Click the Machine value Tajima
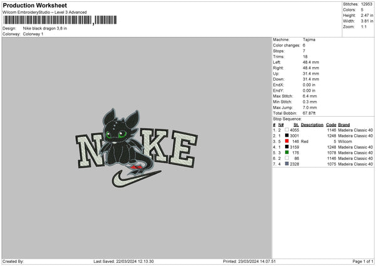The image size is (376, 266). click(x=309, y=40)
